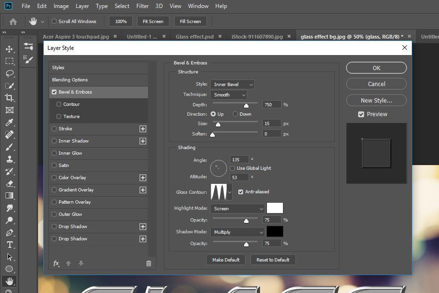The width and height of the screenshot is (439, 293).
Task: Open the Layer menu
Action: [82, 6]
